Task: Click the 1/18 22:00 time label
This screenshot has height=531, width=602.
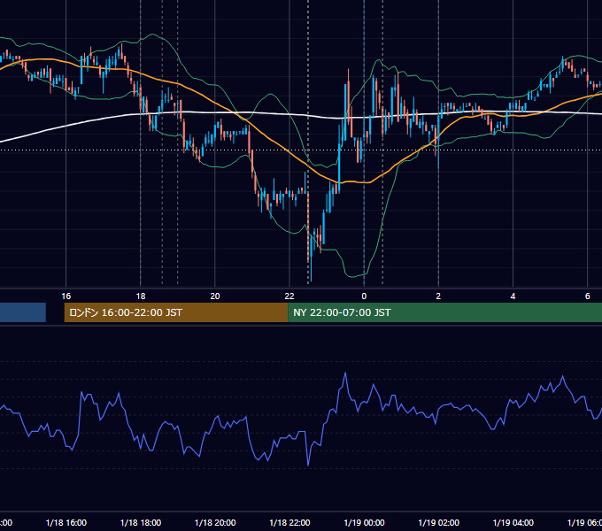Action: pyautogui.click(x=289, y=522)
